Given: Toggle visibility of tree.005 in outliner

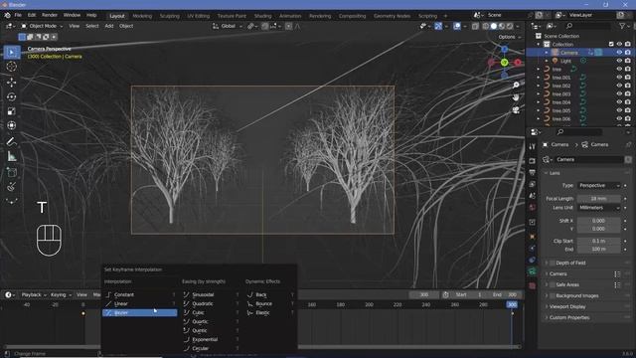Looking at the screenshot, I should point(619,110).
